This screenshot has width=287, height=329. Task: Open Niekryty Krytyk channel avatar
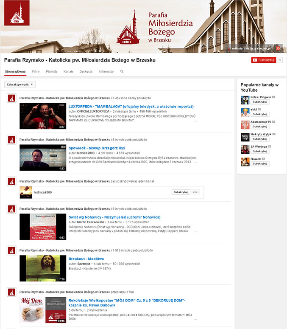[x=245, y=137]
